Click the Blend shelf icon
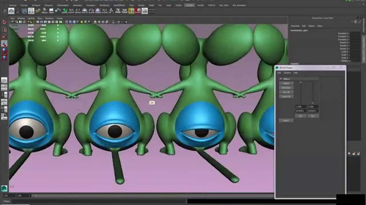Screen dimensions: 366x205 pos(51,11)
